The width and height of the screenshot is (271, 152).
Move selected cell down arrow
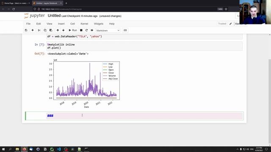[64, 30]
